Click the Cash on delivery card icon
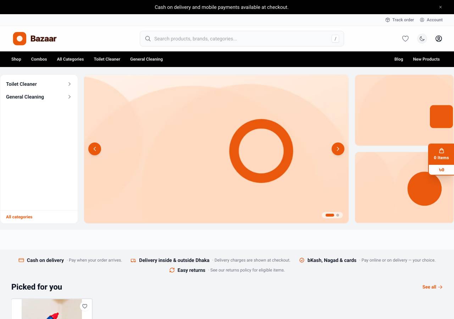 21,260
